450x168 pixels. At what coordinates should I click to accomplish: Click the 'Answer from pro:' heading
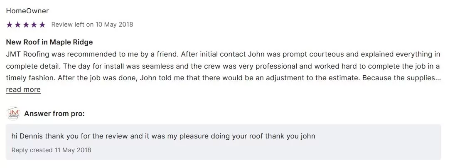pyautogui.click(x=54, y=114)
